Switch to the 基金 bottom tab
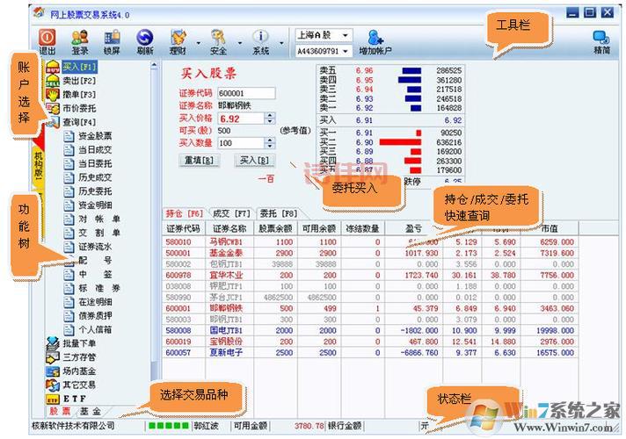This screenshot has height=439, width=626. 91,411
